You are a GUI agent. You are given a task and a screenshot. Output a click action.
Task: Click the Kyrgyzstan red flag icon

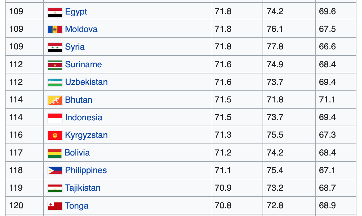point(55,135)
